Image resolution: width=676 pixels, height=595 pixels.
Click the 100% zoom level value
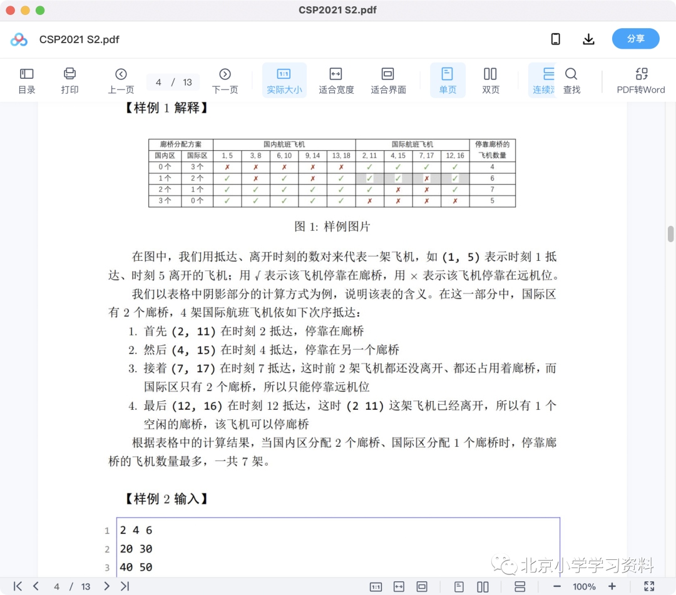584,587
